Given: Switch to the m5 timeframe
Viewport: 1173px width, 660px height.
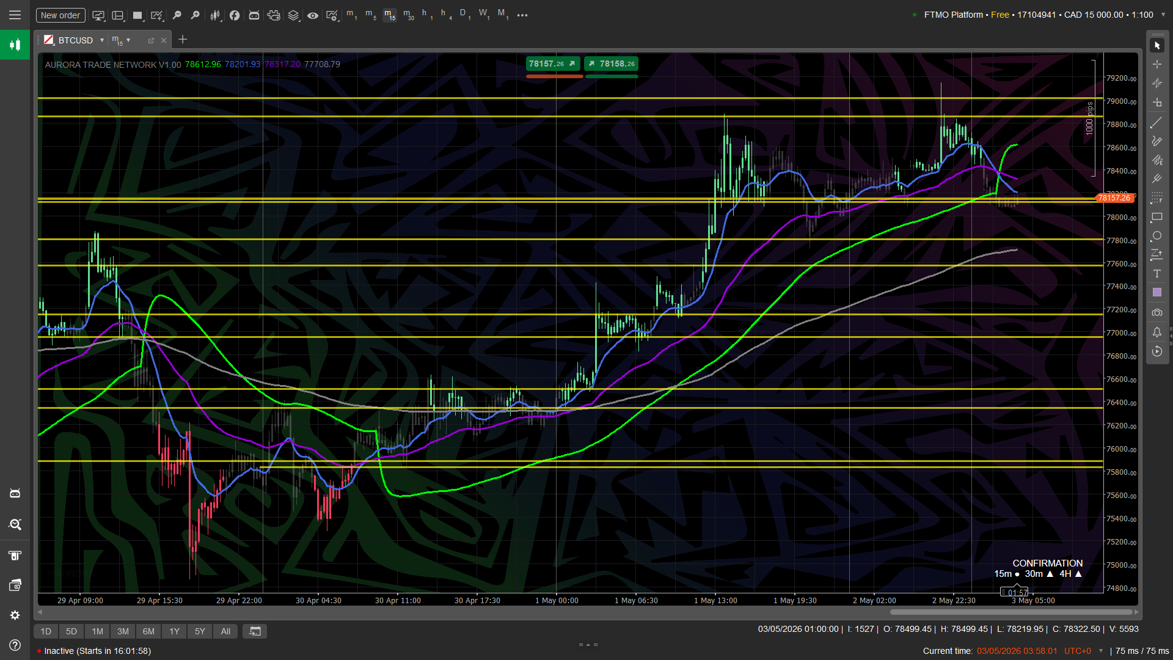Looking at the screenshot, I should click(371, 15).
